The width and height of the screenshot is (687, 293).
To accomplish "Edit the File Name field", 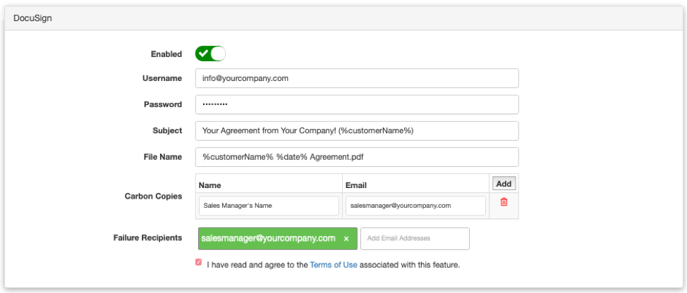I will [x=357, y=157].
